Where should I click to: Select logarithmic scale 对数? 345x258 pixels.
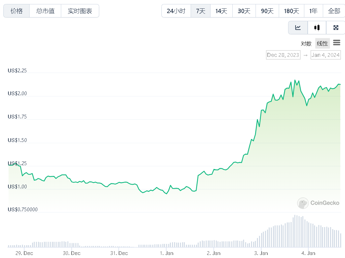[x=306, y=43]
